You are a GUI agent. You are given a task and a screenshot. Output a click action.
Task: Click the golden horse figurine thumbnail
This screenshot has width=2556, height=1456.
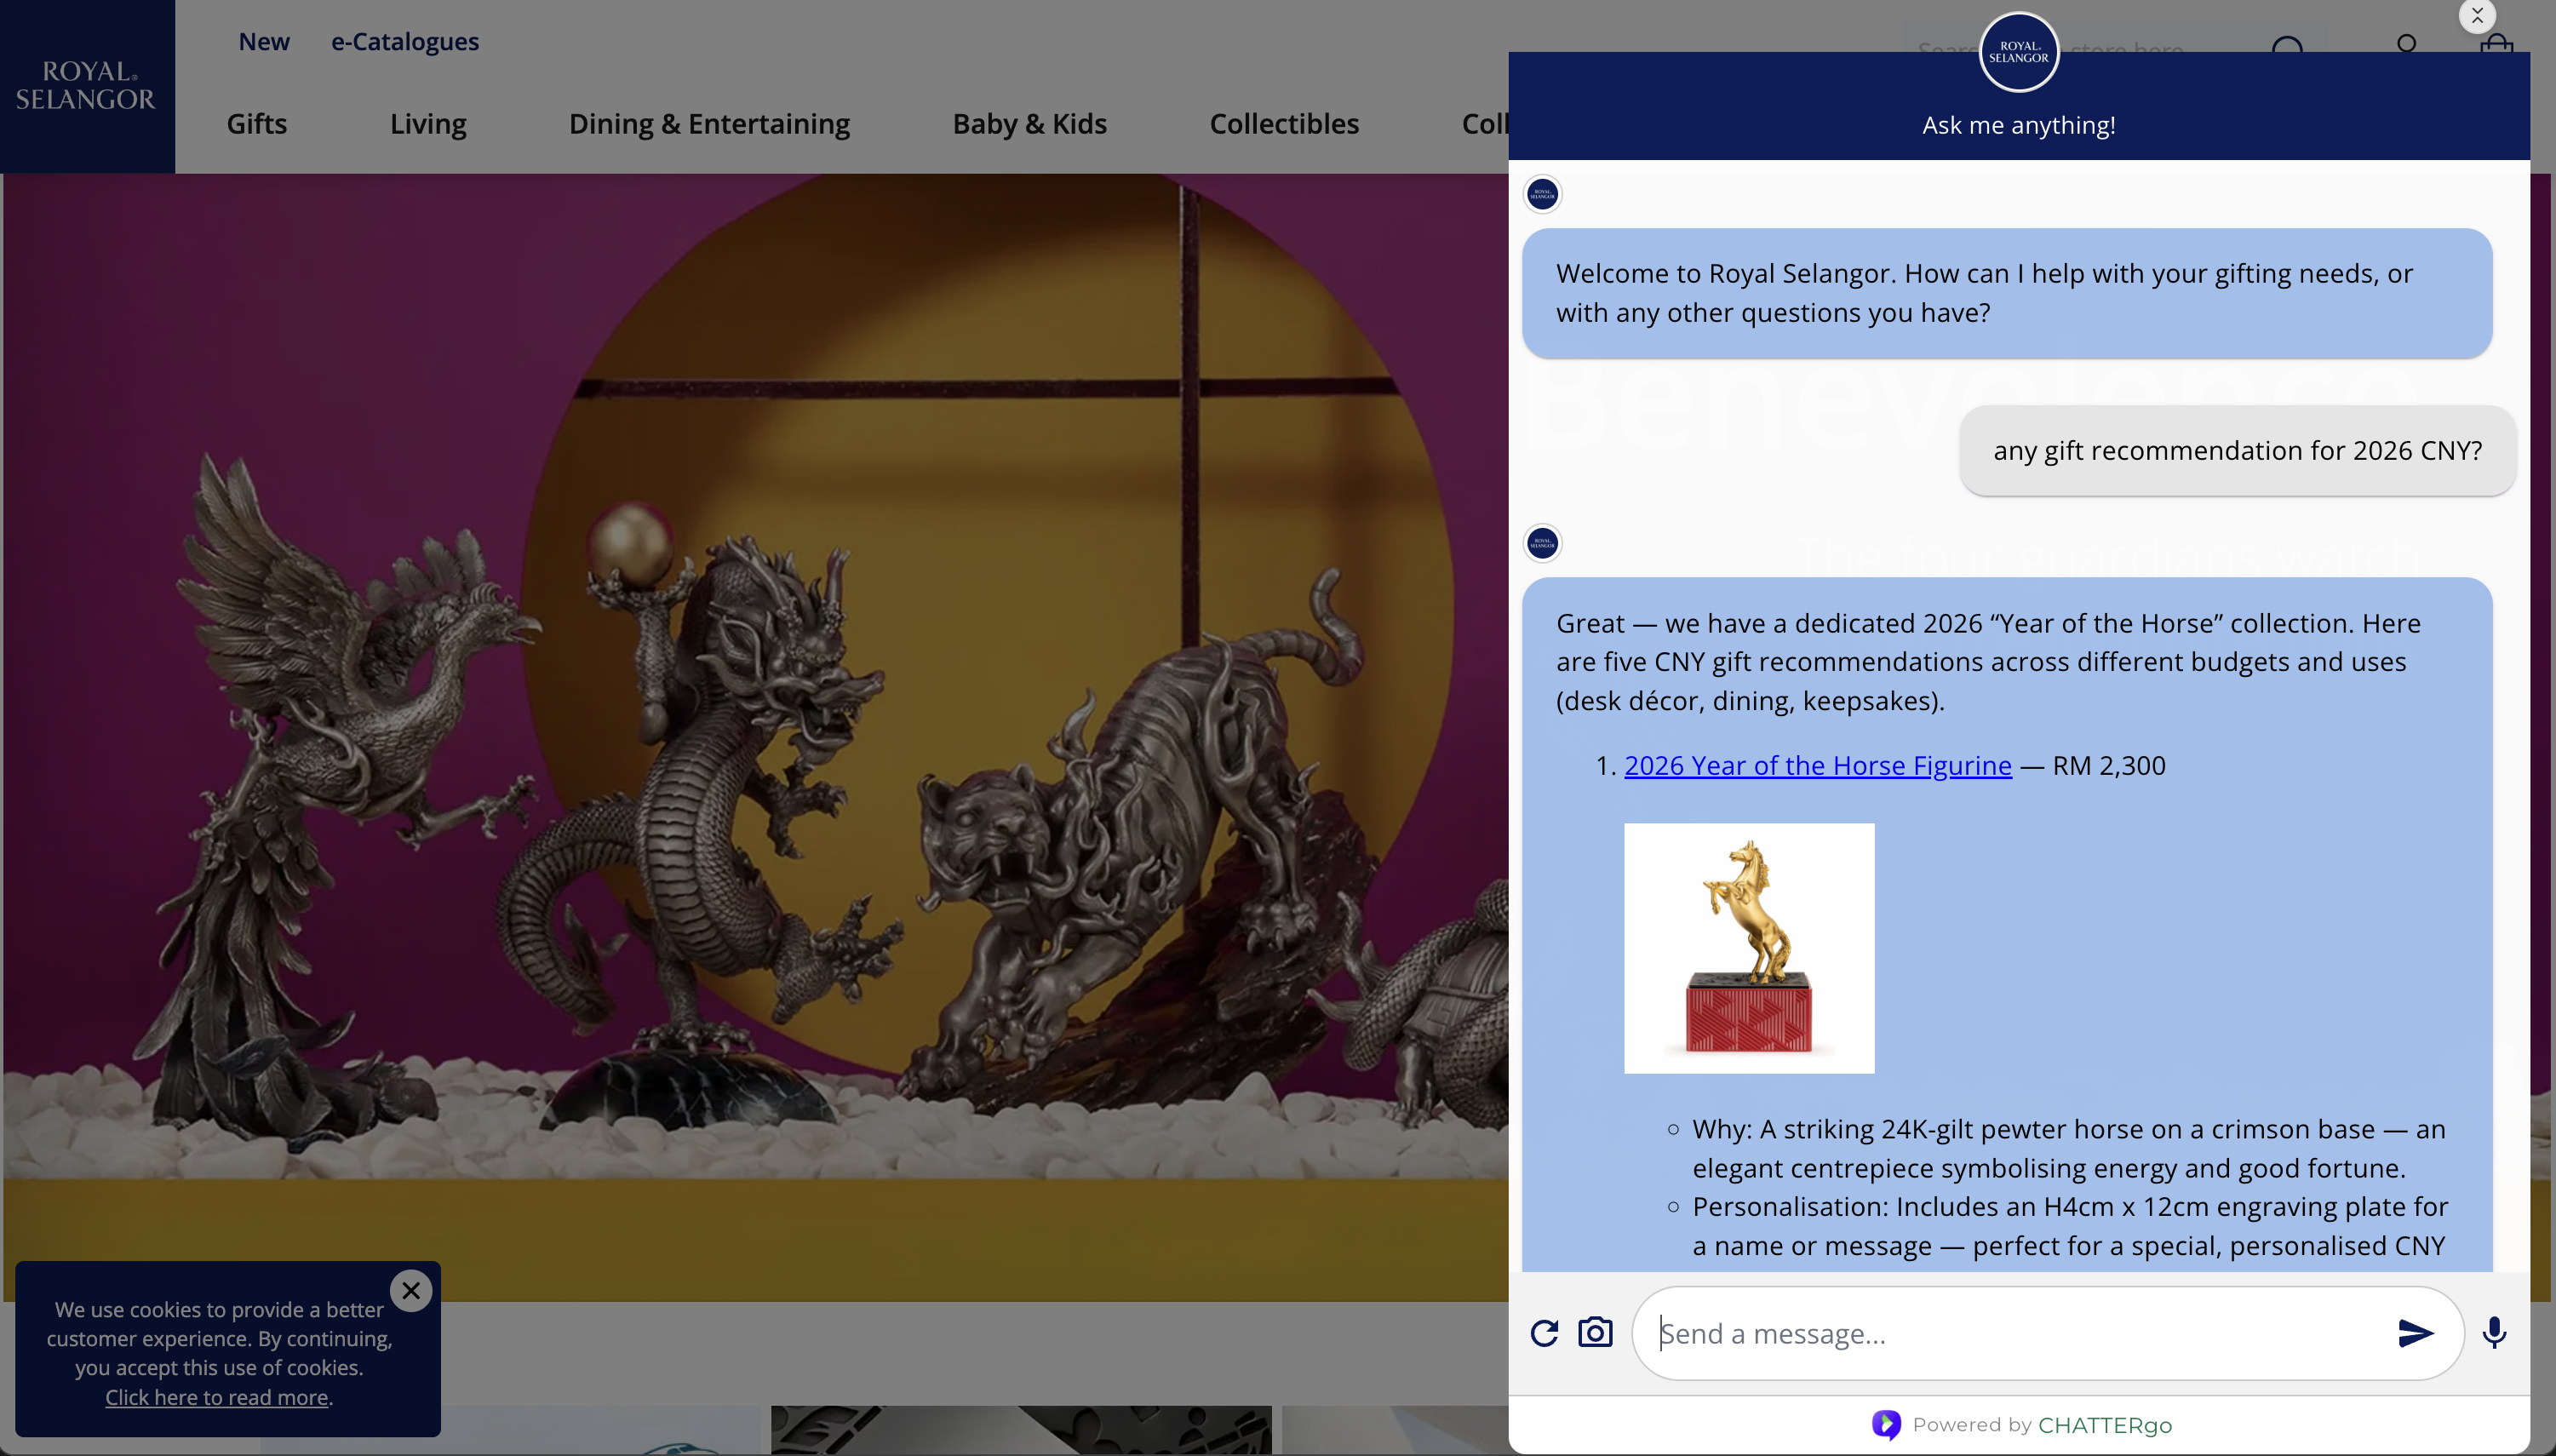pyautogui.click(x=1749, y=947)
